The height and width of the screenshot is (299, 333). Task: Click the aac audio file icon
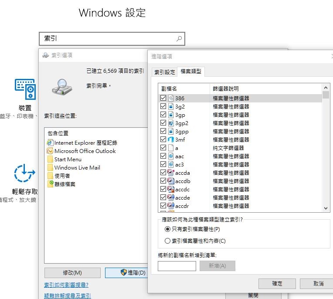(x=171, y=156)
